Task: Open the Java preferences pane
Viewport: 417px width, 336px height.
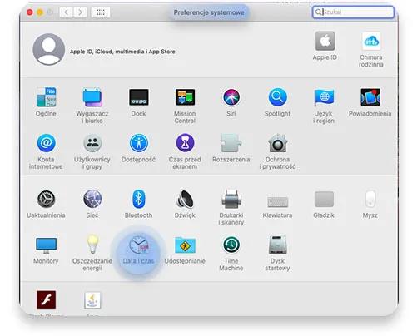Action: (x=92, y=300)
